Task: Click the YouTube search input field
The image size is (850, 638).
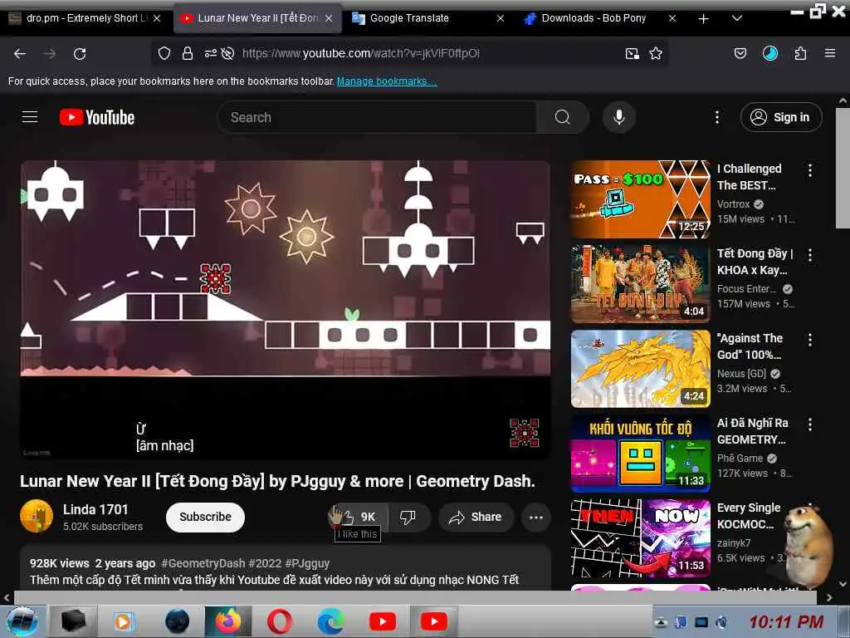Action: [377, 117]
